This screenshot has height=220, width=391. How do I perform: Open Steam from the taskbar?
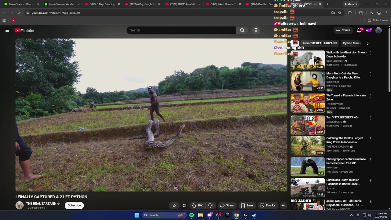[254, 215]
